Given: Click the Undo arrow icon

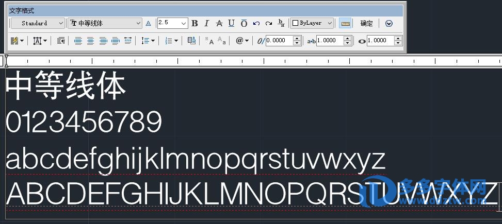Looking at the screenshot, I should tap(256, 23).
